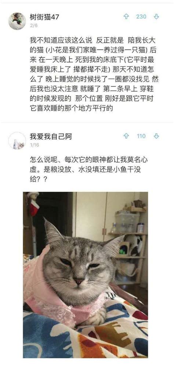Upvote the comment by 树街猫47
The width and height of the screenshot is (174, 370).
coord(127,17)
